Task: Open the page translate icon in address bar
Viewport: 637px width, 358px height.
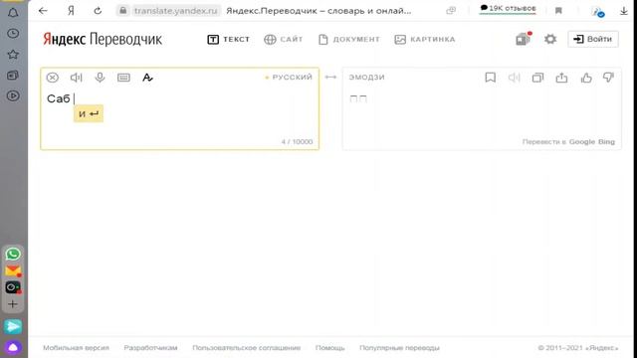Action: point(451,11)
